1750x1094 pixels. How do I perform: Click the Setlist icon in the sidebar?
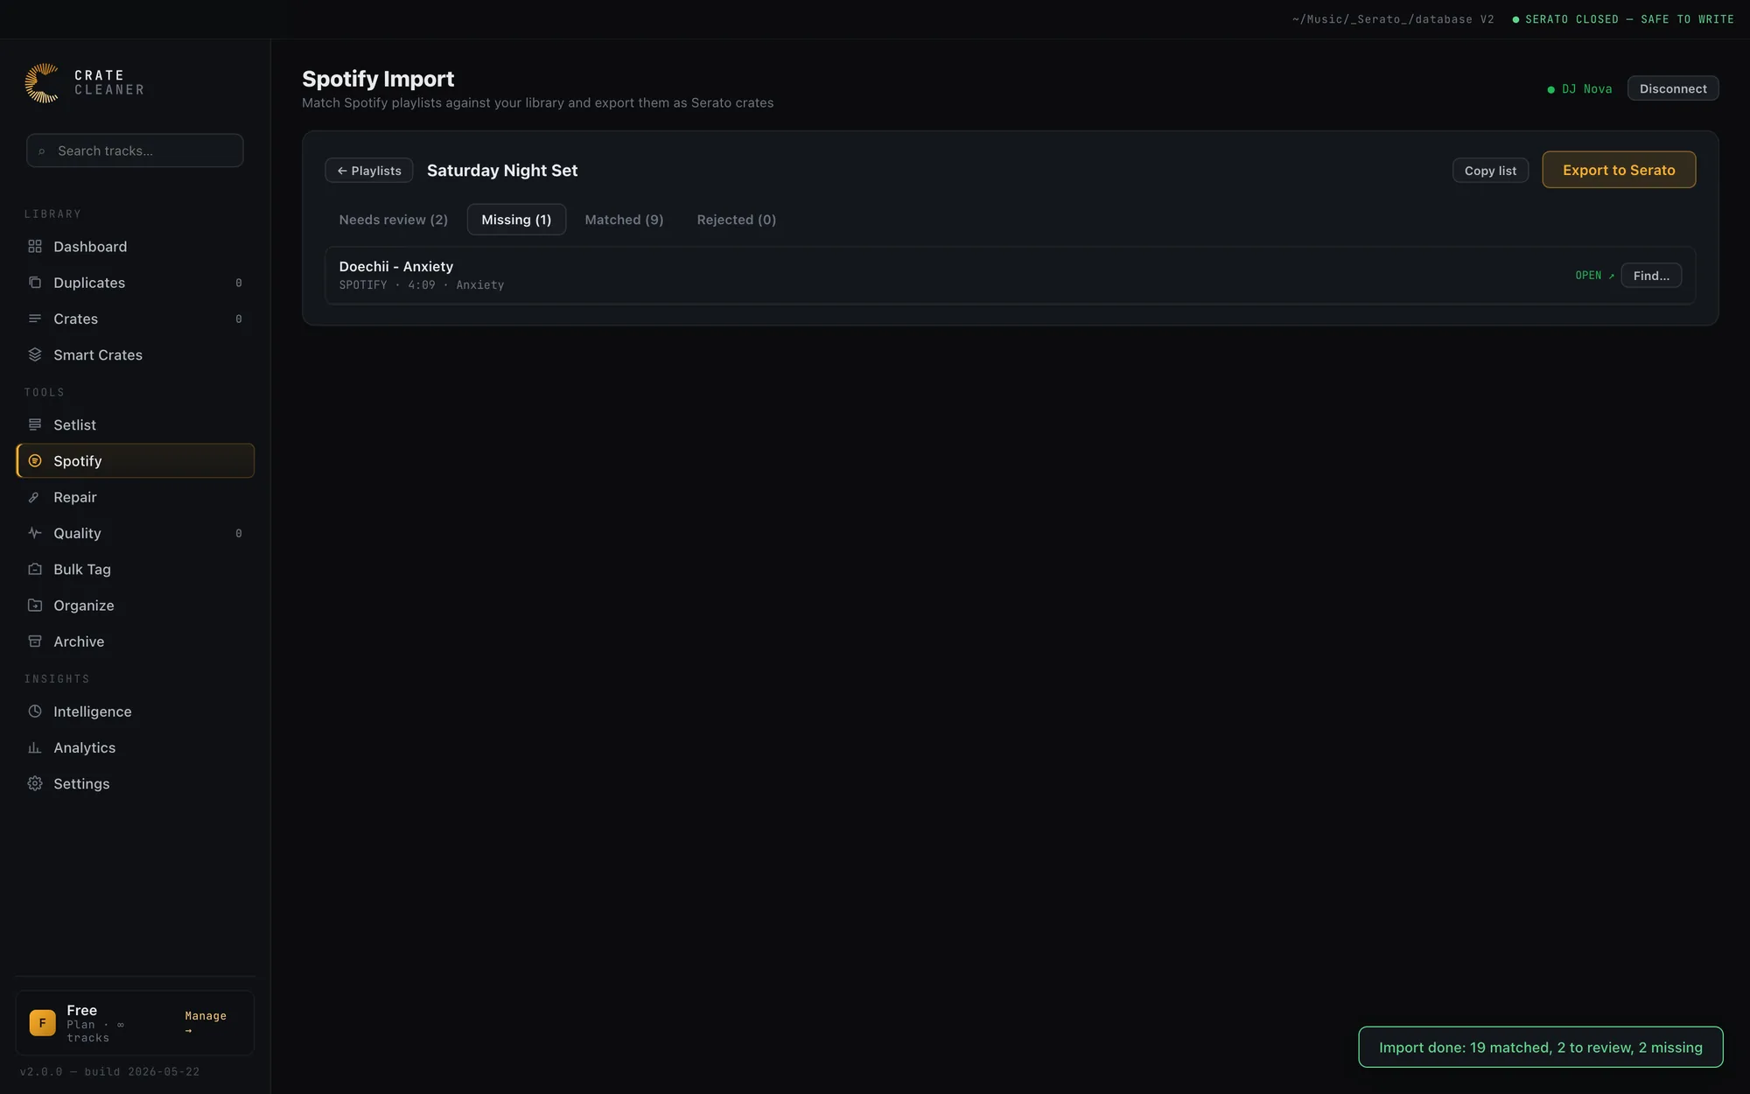[35, 424]
